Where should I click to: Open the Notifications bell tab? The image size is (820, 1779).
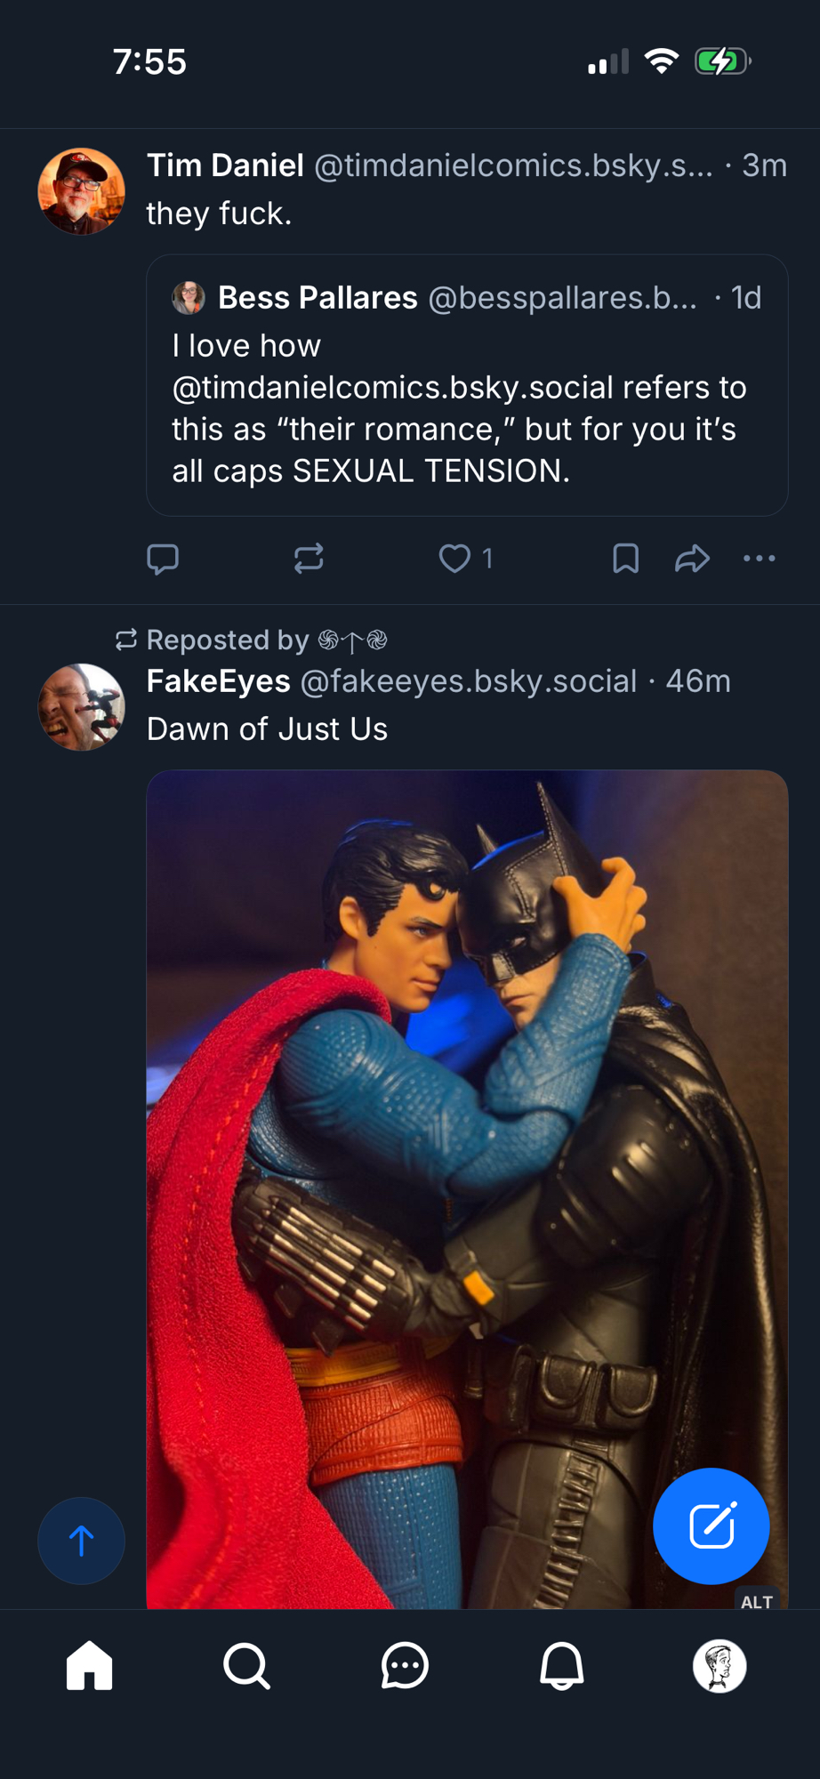point(562,1666)
